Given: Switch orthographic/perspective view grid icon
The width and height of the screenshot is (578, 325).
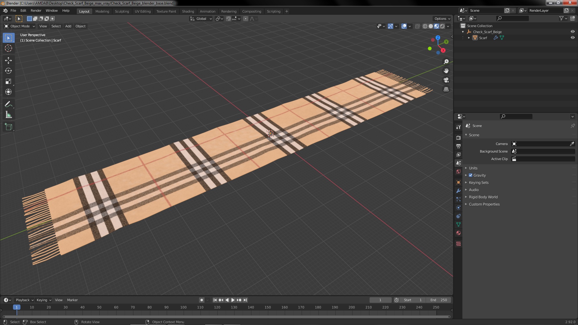Looking at the screenshot, I should (x=446, y=89).
